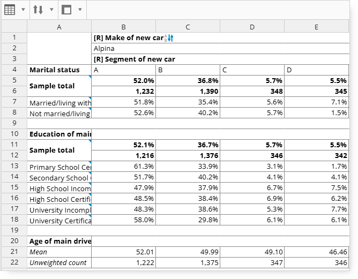
Task: Click the 'Not married/living' row label
Action: click(59, 112)
